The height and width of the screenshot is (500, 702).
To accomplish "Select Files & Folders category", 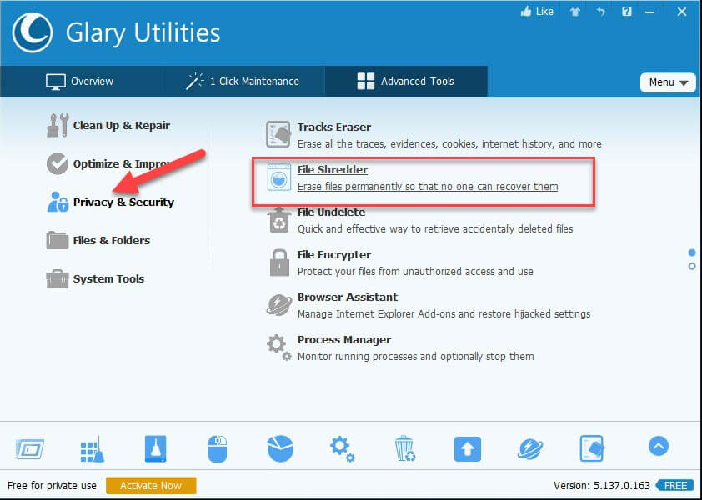I will click(x=98, y=240).
